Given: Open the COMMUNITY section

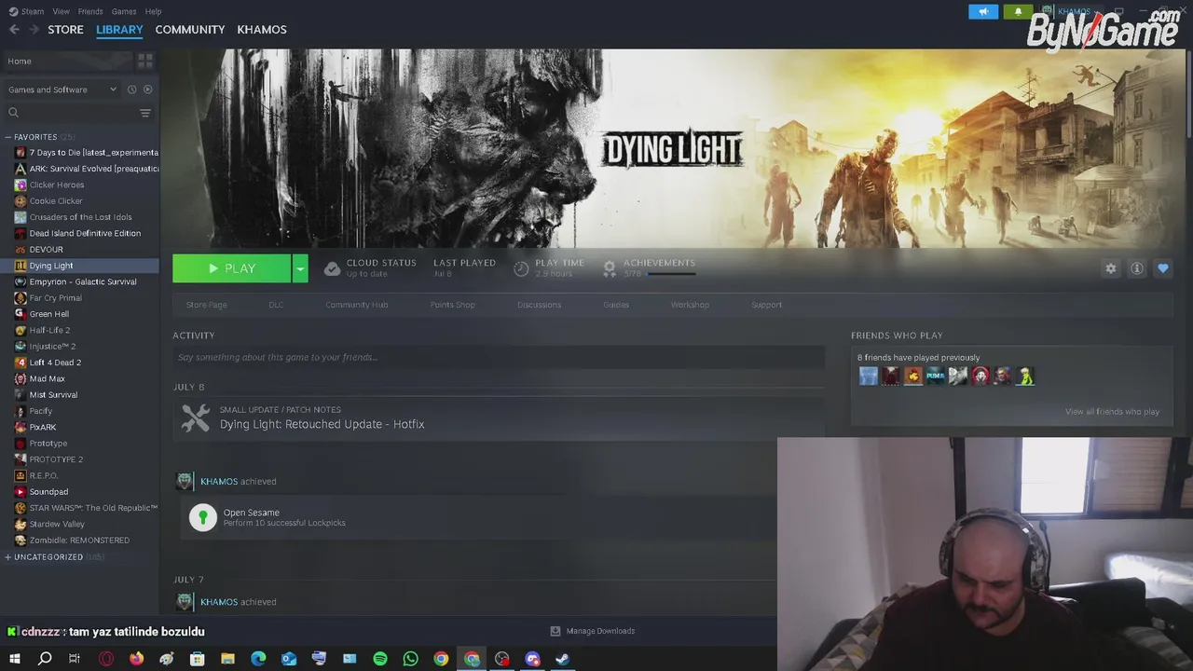Looking at the screenshot, I should (x=190, y=30).
